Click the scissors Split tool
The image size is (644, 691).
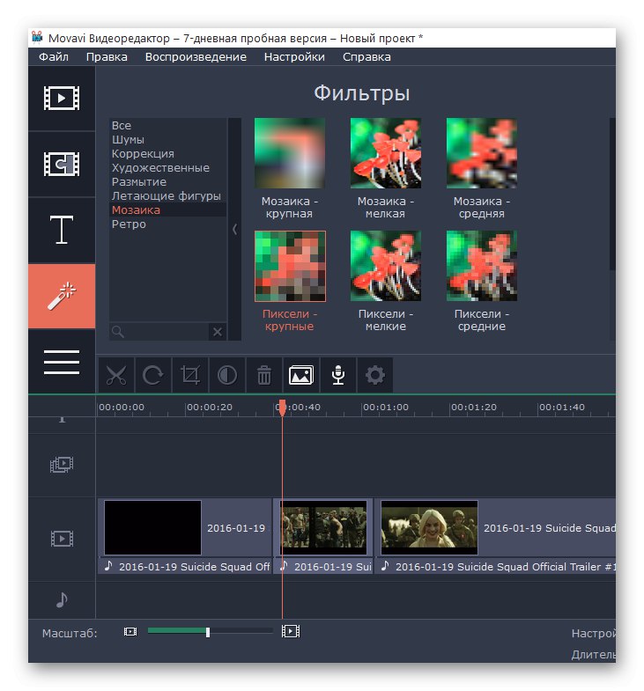click(116, 376)
